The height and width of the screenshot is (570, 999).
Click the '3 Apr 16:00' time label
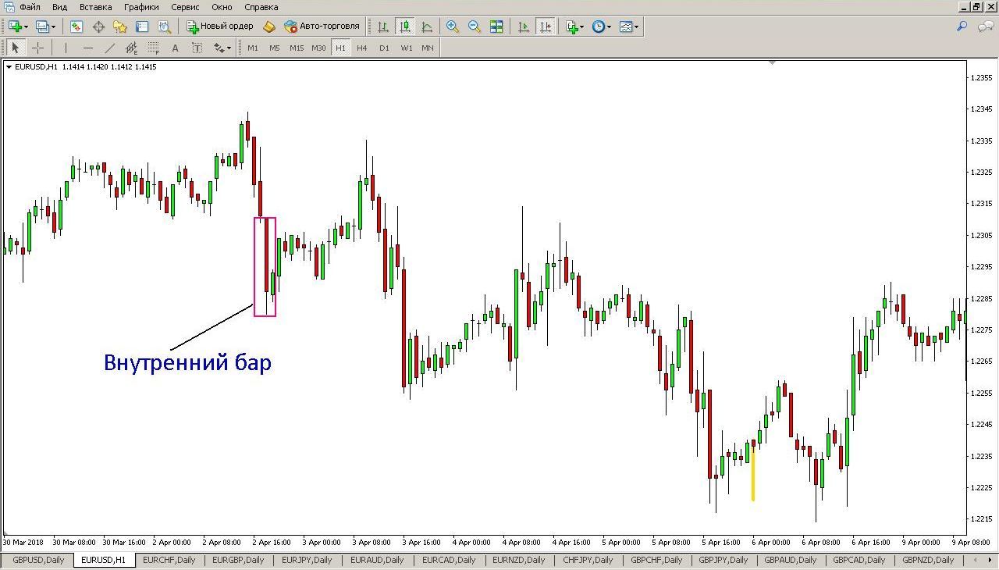[421, 542]
